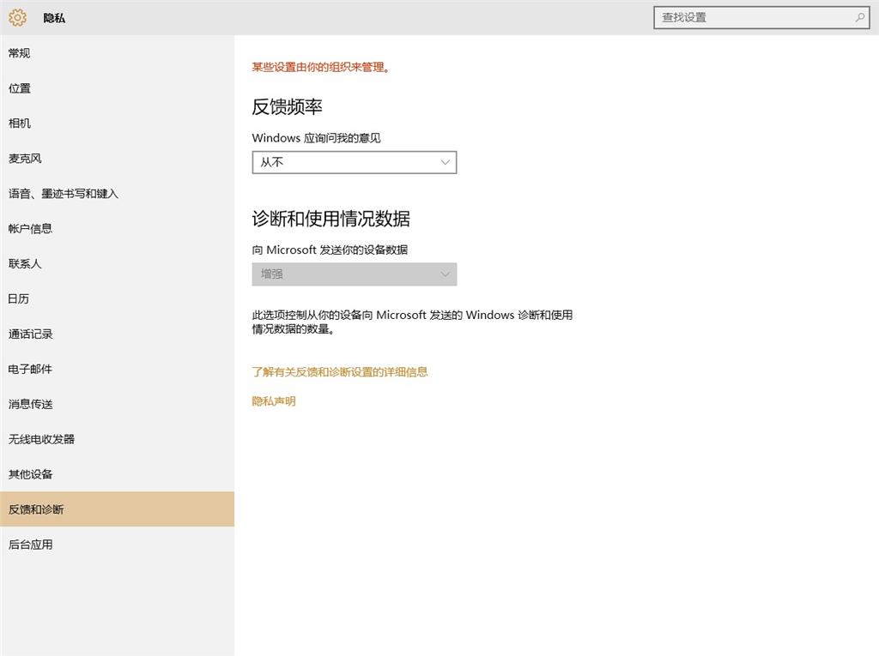Screen dimensions: 879x656
Task: Go to 消息传送 settings
Action: [x=117, y=404]
